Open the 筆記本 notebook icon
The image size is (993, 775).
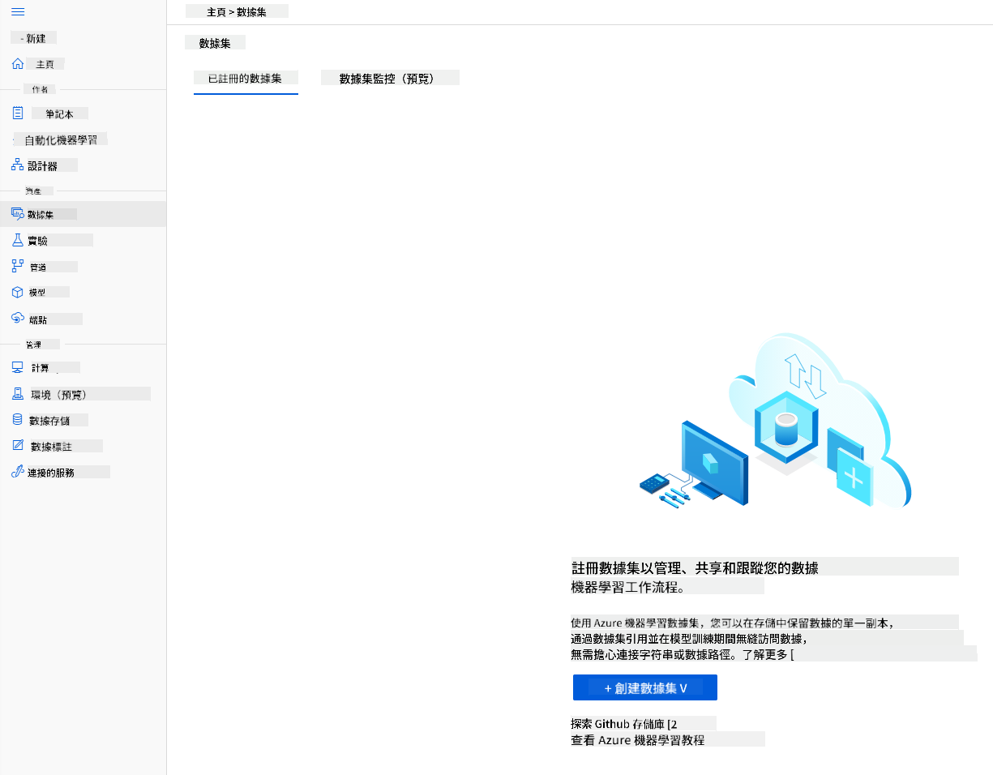pos(18,113)
